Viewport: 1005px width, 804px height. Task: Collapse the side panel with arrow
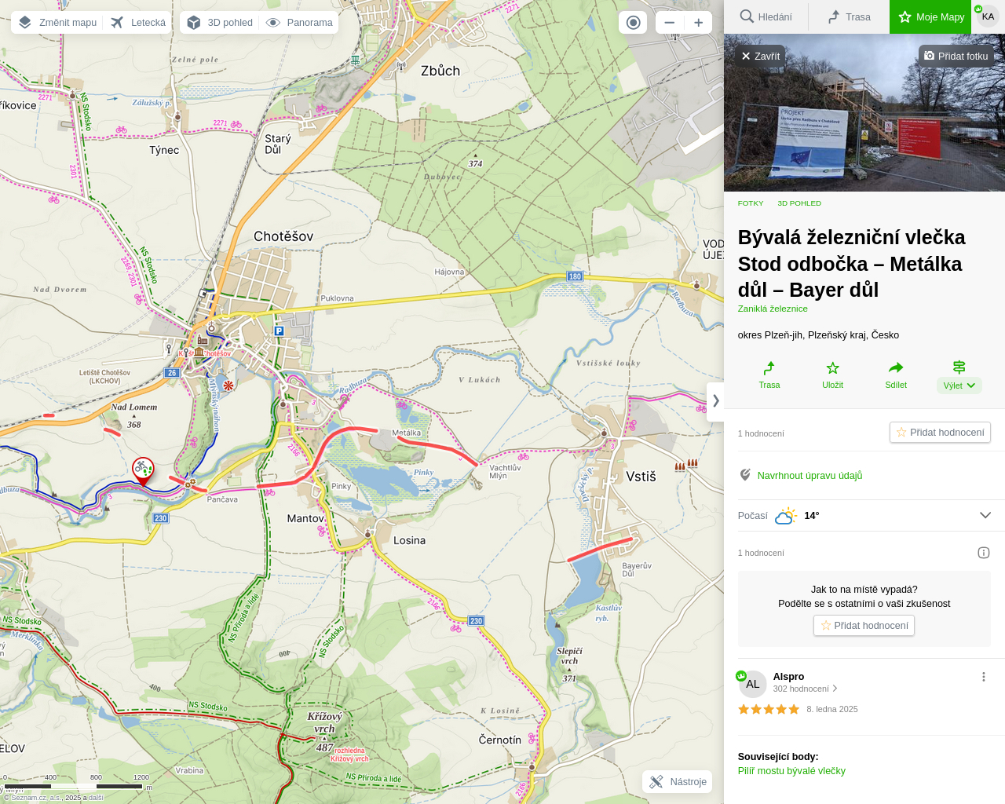[x=715, y=401]
